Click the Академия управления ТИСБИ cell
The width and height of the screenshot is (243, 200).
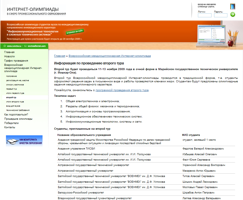(x=76, y=149)
